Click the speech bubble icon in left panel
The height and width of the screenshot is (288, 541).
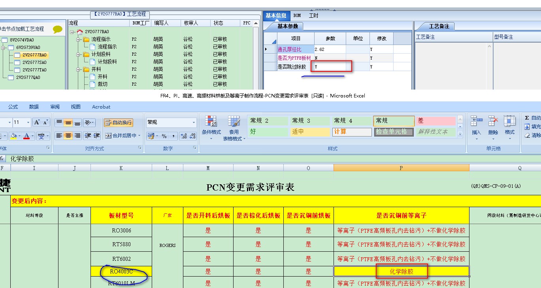point(58,29)
